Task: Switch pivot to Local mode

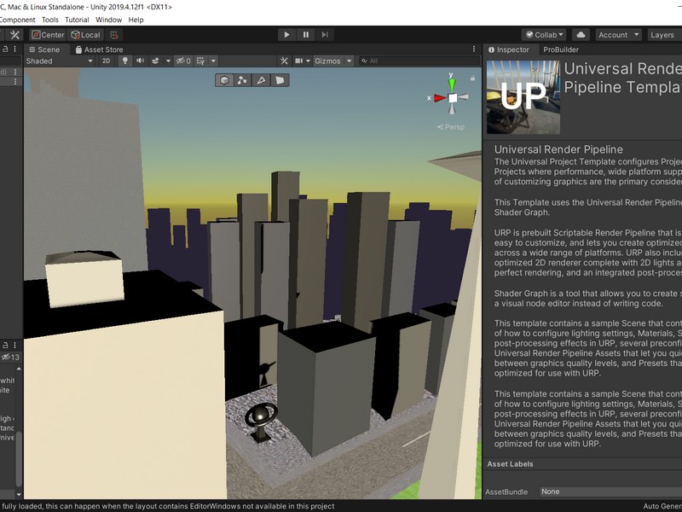Action: pos(84,35)
